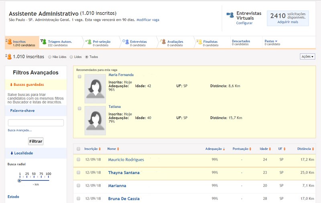This screenshot has width=321, height=203.
Task: Switch to the Triagem Autom. tab
Action: [61, 43]
